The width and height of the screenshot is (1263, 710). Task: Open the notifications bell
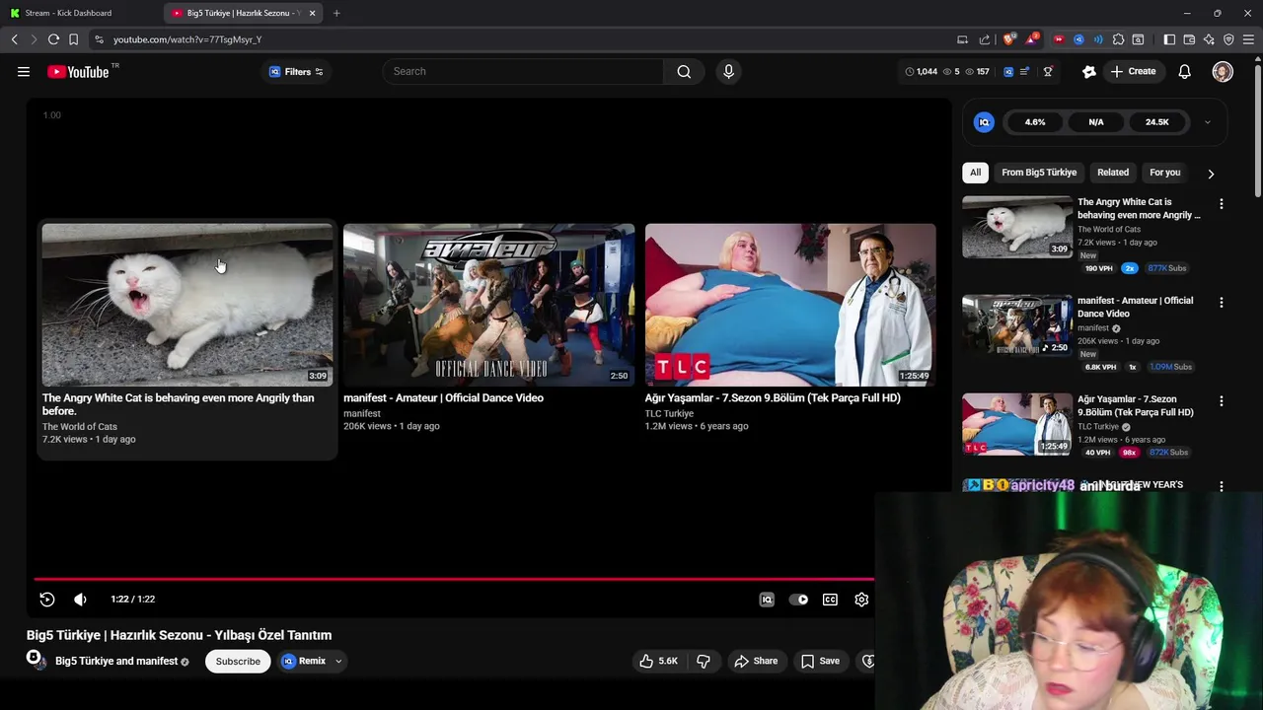(x=1184, y=71)
